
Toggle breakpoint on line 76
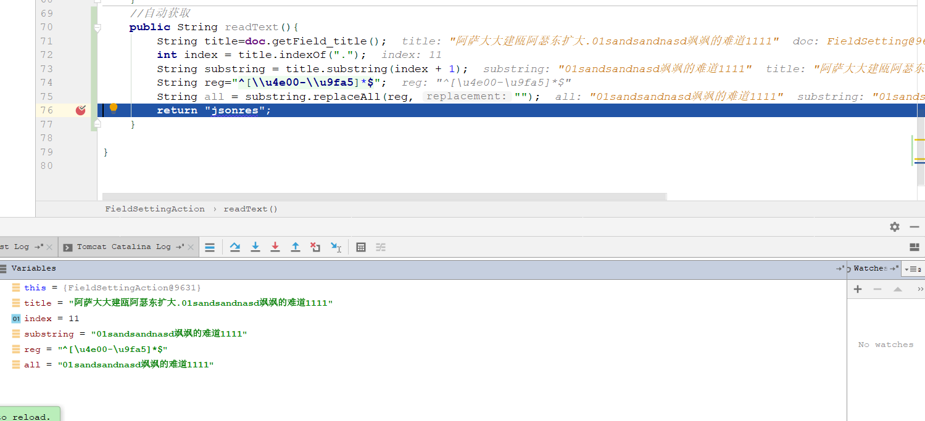tap(80, 110)
